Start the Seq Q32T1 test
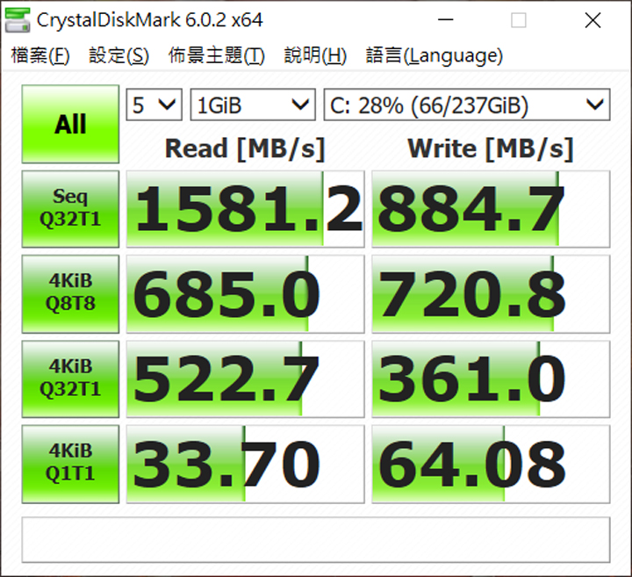The image size is (632, 577). pyautogui.click(x=70, y=209)
